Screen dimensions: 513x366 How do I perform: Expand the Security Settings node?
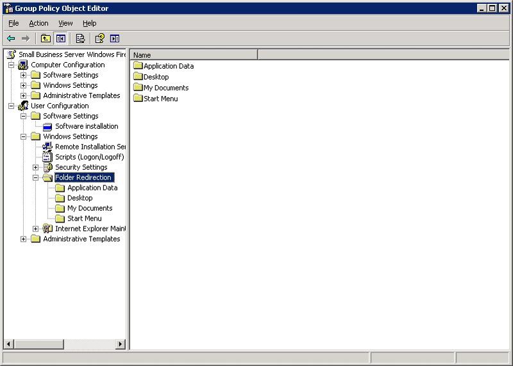35,167
